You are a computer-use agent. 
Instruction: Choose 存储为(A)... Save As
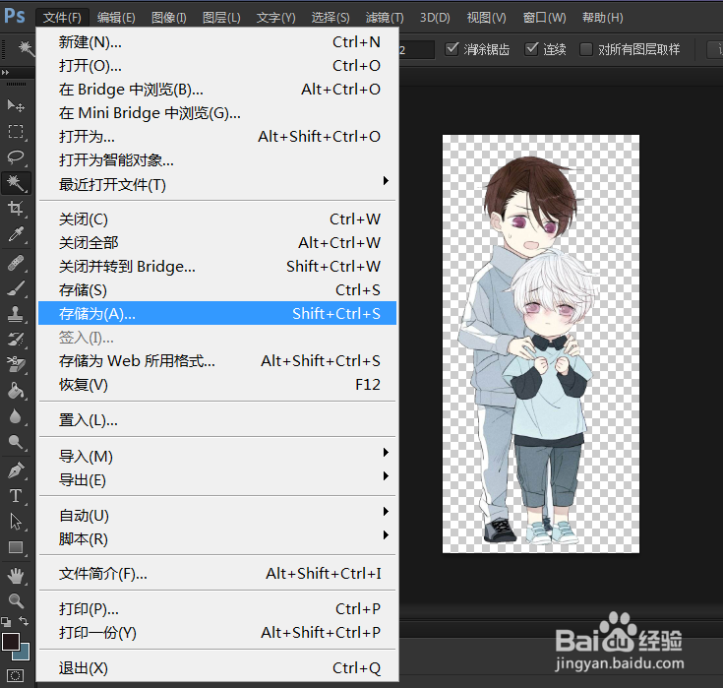(217, 313)
